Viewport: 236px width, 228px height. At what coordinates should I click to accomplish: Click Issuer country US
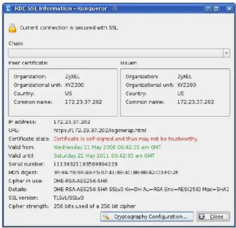181,94
